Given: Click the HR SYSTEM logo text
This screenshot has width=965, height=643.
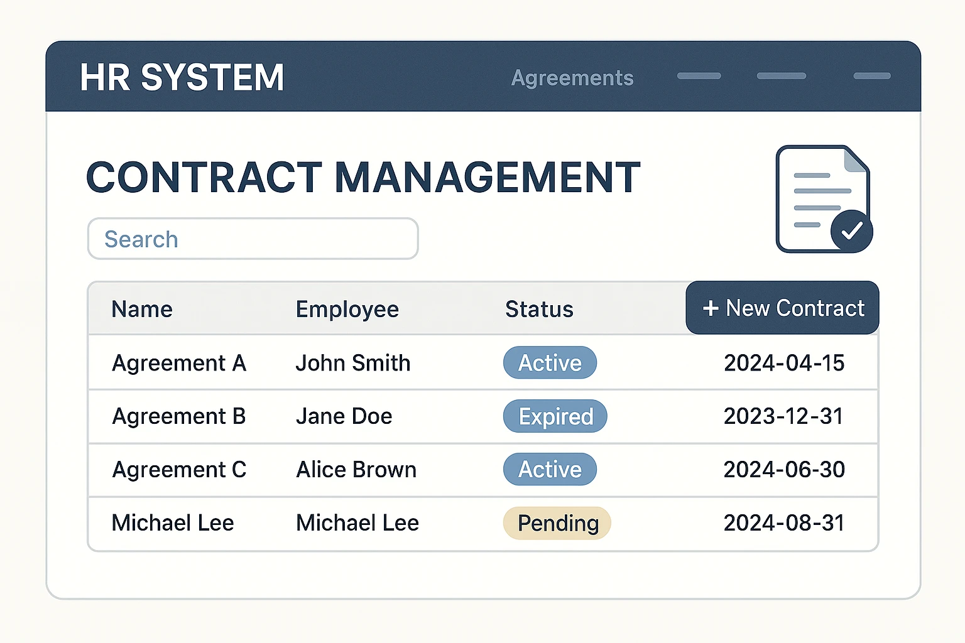Looking at the screenshot, I should [182, 77].
